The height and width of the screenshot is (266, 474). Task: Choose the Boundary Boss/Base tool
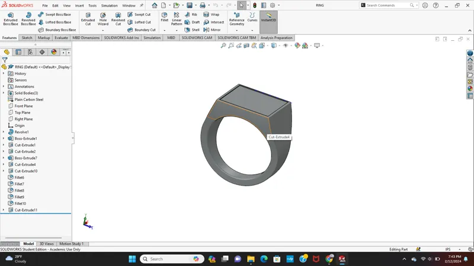point(57,30)
